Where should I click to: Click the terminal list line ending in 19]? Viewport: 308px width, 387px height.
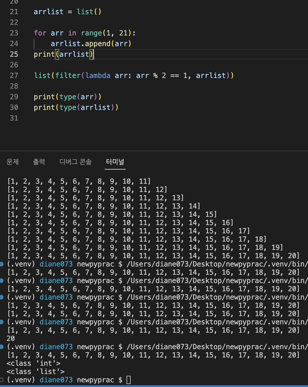(x=145, y=248)
